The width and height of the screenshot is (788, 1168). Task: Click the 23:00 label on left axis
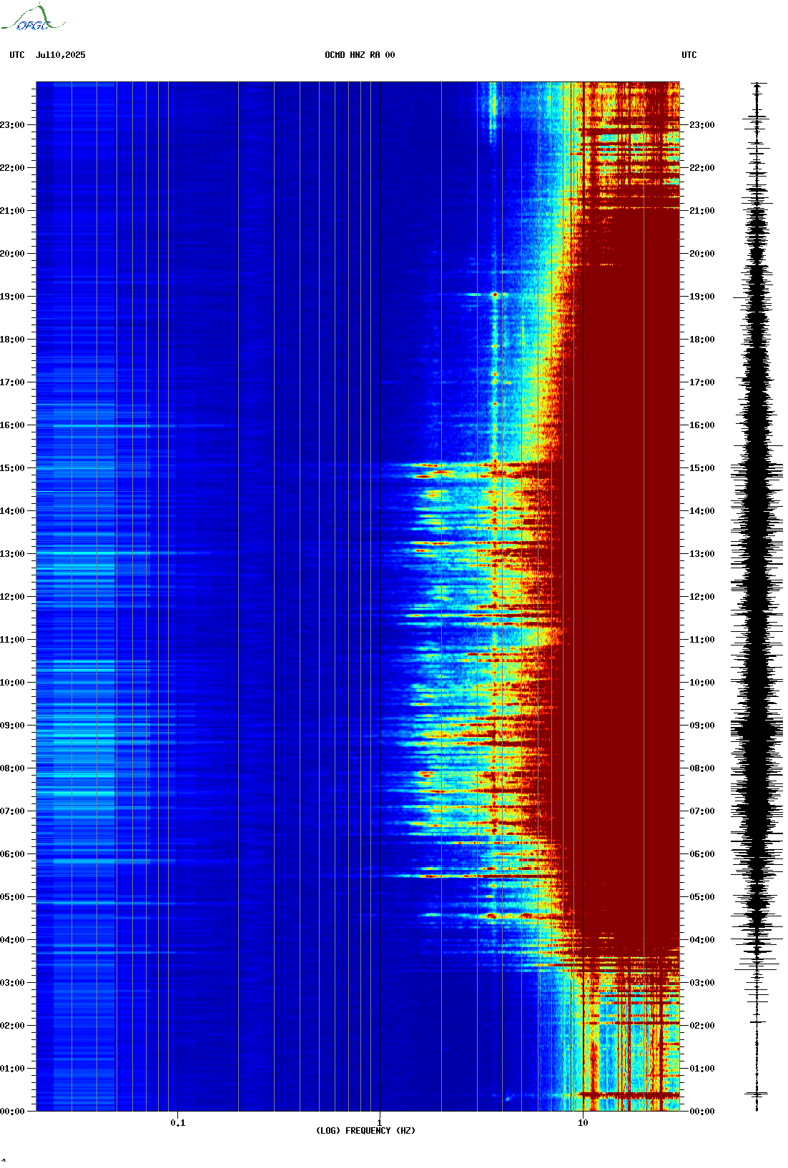coord(12,125)
